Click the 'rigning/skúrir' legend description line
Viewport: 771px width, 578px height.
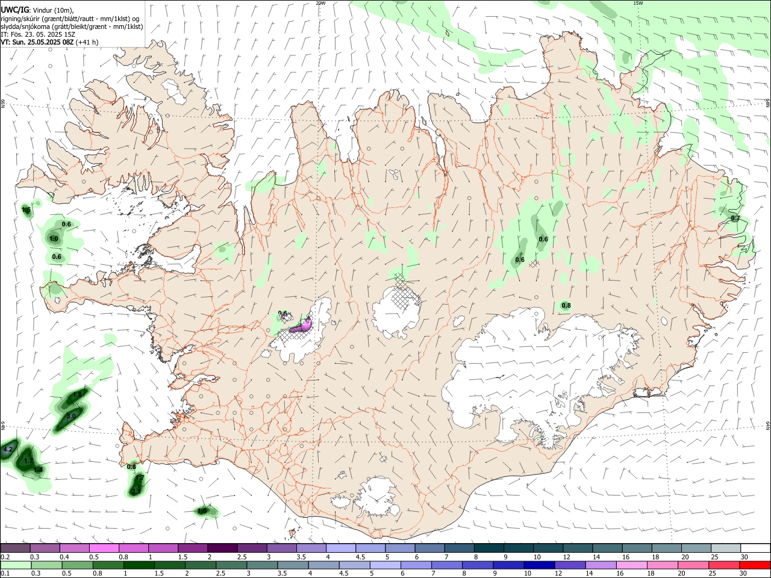(x=70, y=19)
